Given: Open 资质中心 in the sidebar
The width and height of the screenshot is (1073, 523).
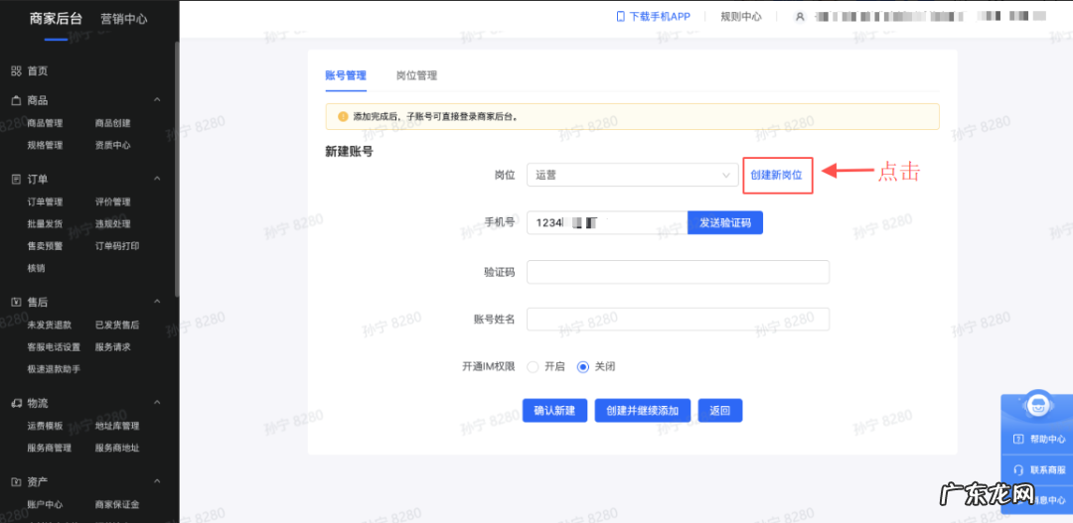Looking at the screenshot, I should [x=113, y=146].
